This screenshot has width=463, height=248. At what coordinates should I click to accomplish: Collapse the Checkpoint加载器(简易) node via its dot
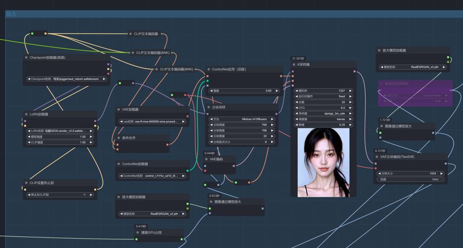coord(26,58)
